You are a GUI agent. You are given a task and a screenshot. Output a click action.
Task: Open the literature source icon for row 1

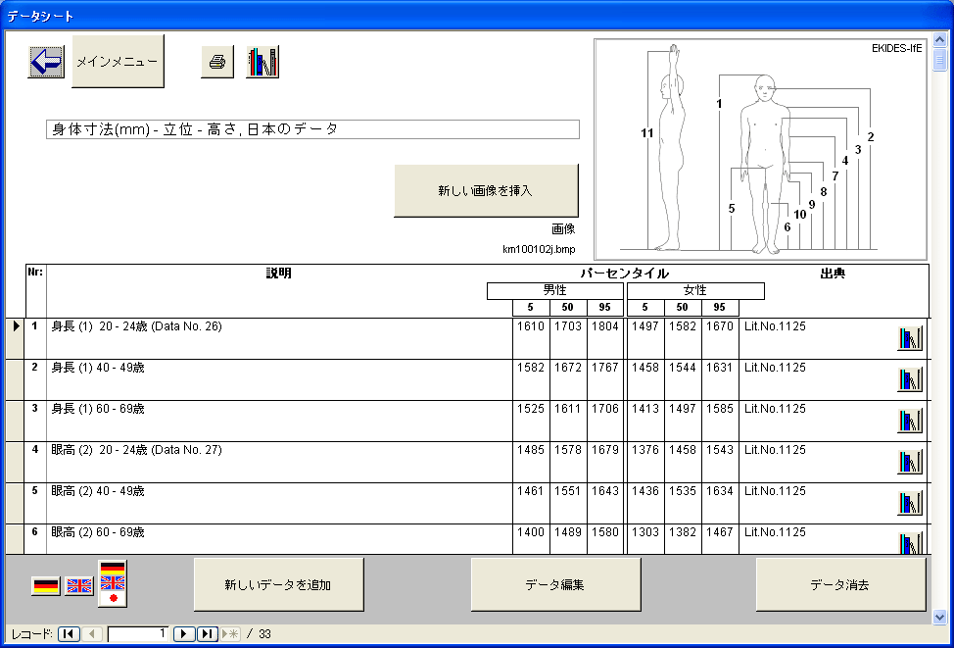[910, 338]
